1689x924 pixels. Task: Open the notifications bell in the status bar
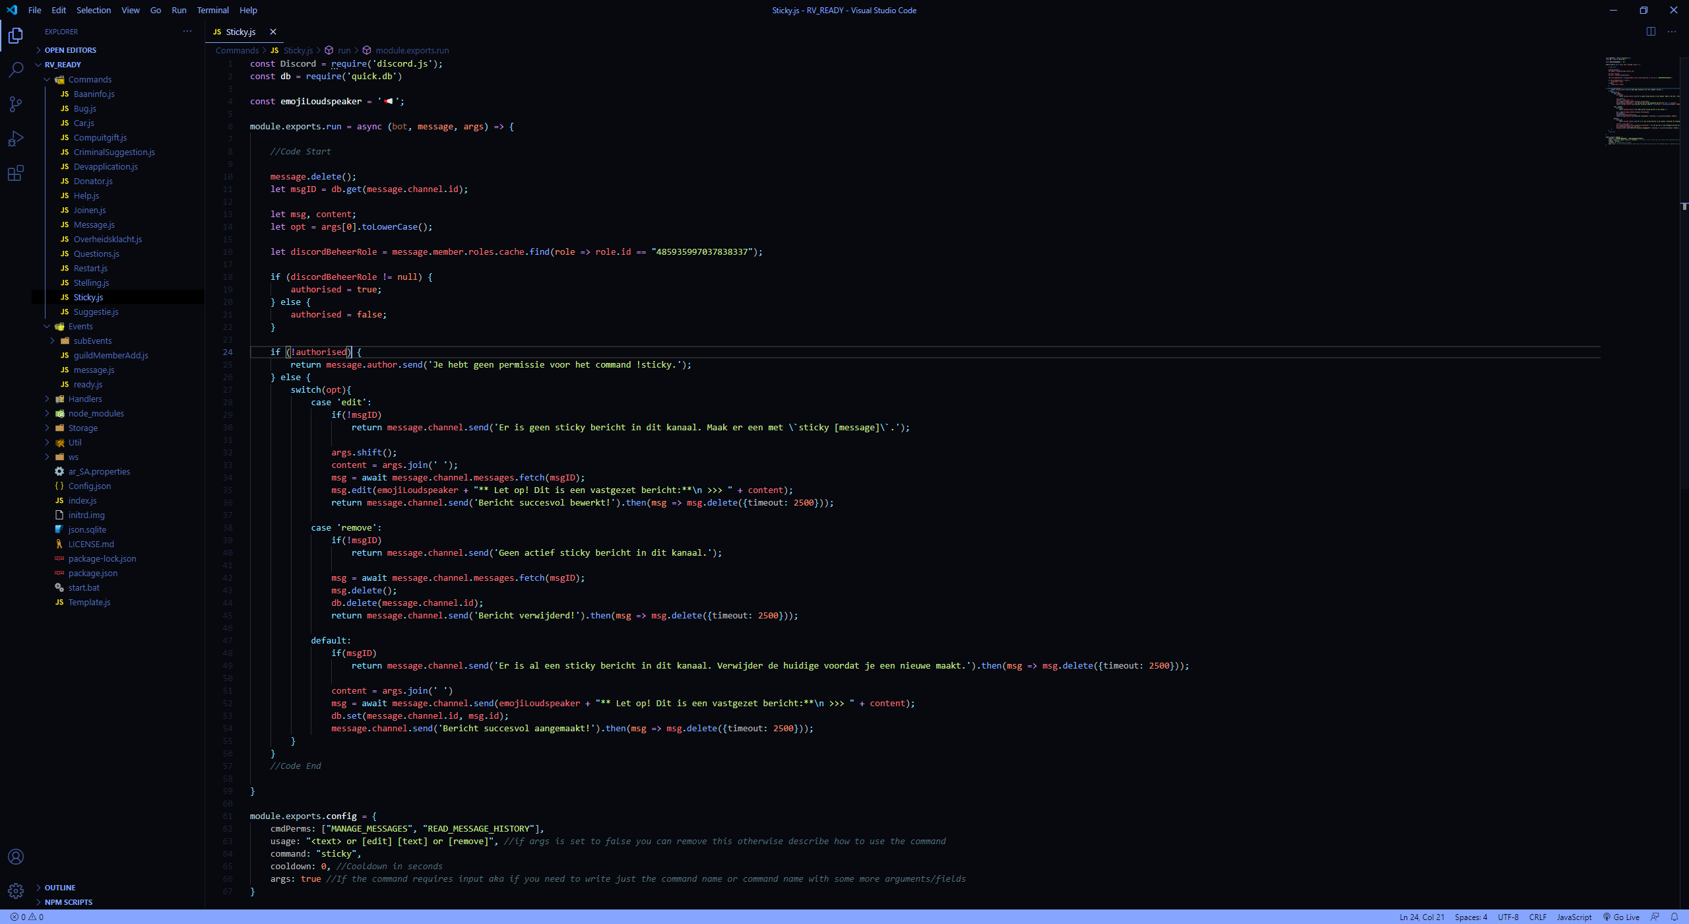tap(1674, 917)
